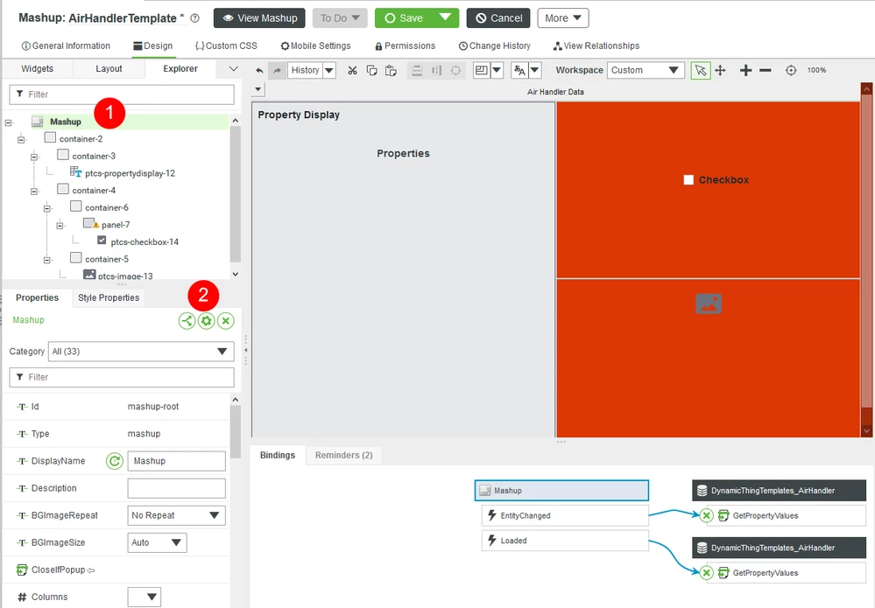The height and width of the screenshot is (608, 875).
Task: Open the Reminders (2) tab
Action: (x=343, y=455)
